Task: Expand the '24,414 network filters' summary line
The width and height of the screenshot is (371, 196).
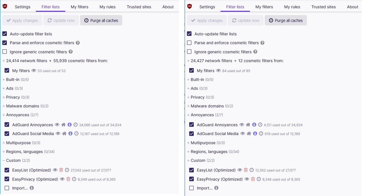Action: (4, 61)
